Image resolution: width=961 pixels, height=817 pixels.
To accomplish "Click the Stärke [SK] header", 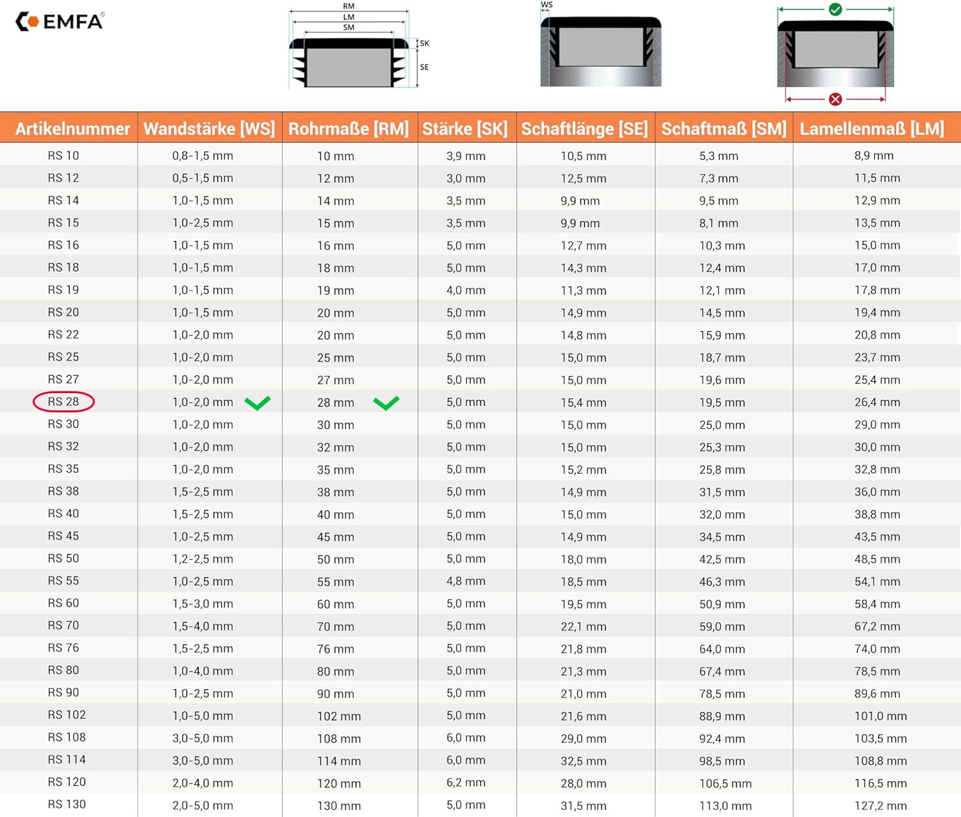I will pyautogui.click(x=466, y=128).
